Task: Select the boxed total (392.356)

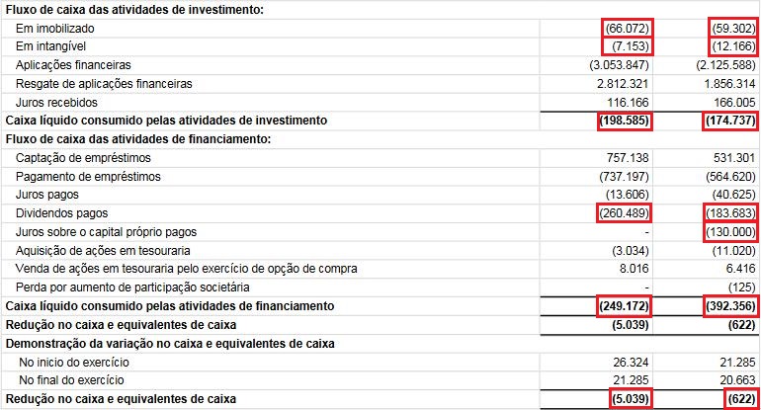Action: point(726,306)
